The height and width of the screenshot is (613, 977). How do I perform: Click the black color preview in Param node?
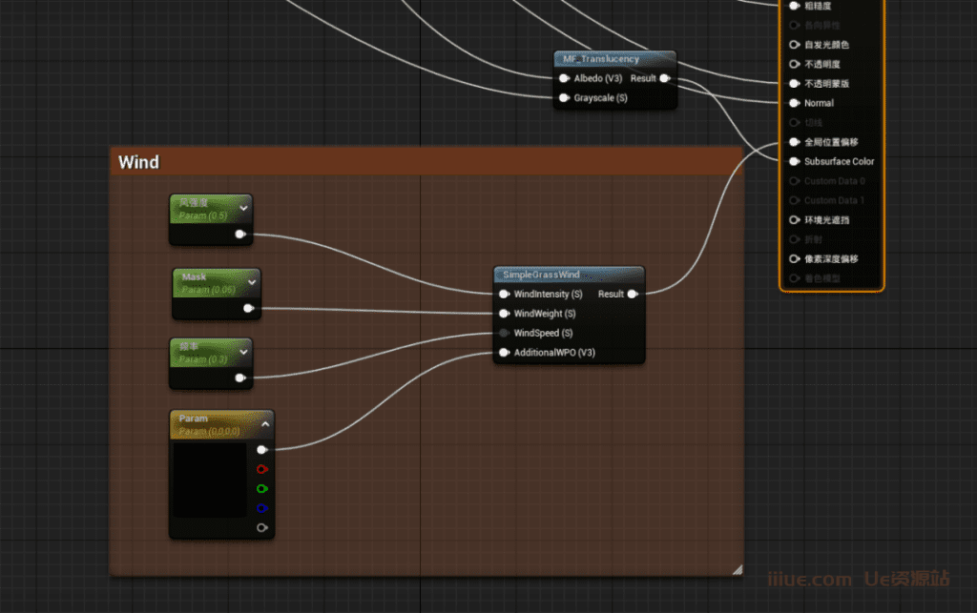[209, 480]
